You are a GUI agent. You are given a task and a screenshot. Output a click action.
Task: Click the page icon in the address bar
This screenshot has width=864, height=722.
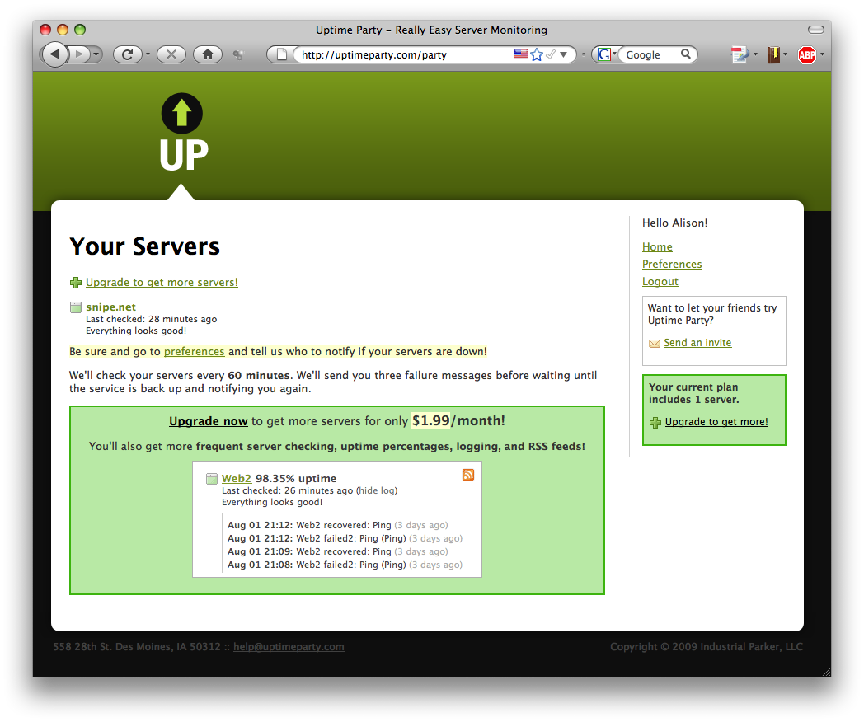click(282, 54)
